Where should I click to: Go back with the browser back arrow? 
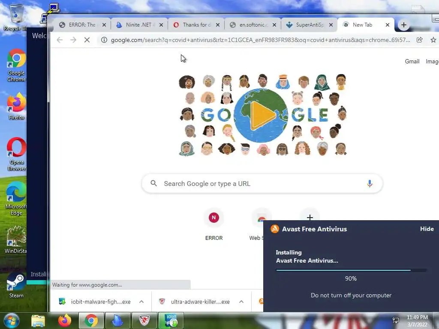coord(60,40)
